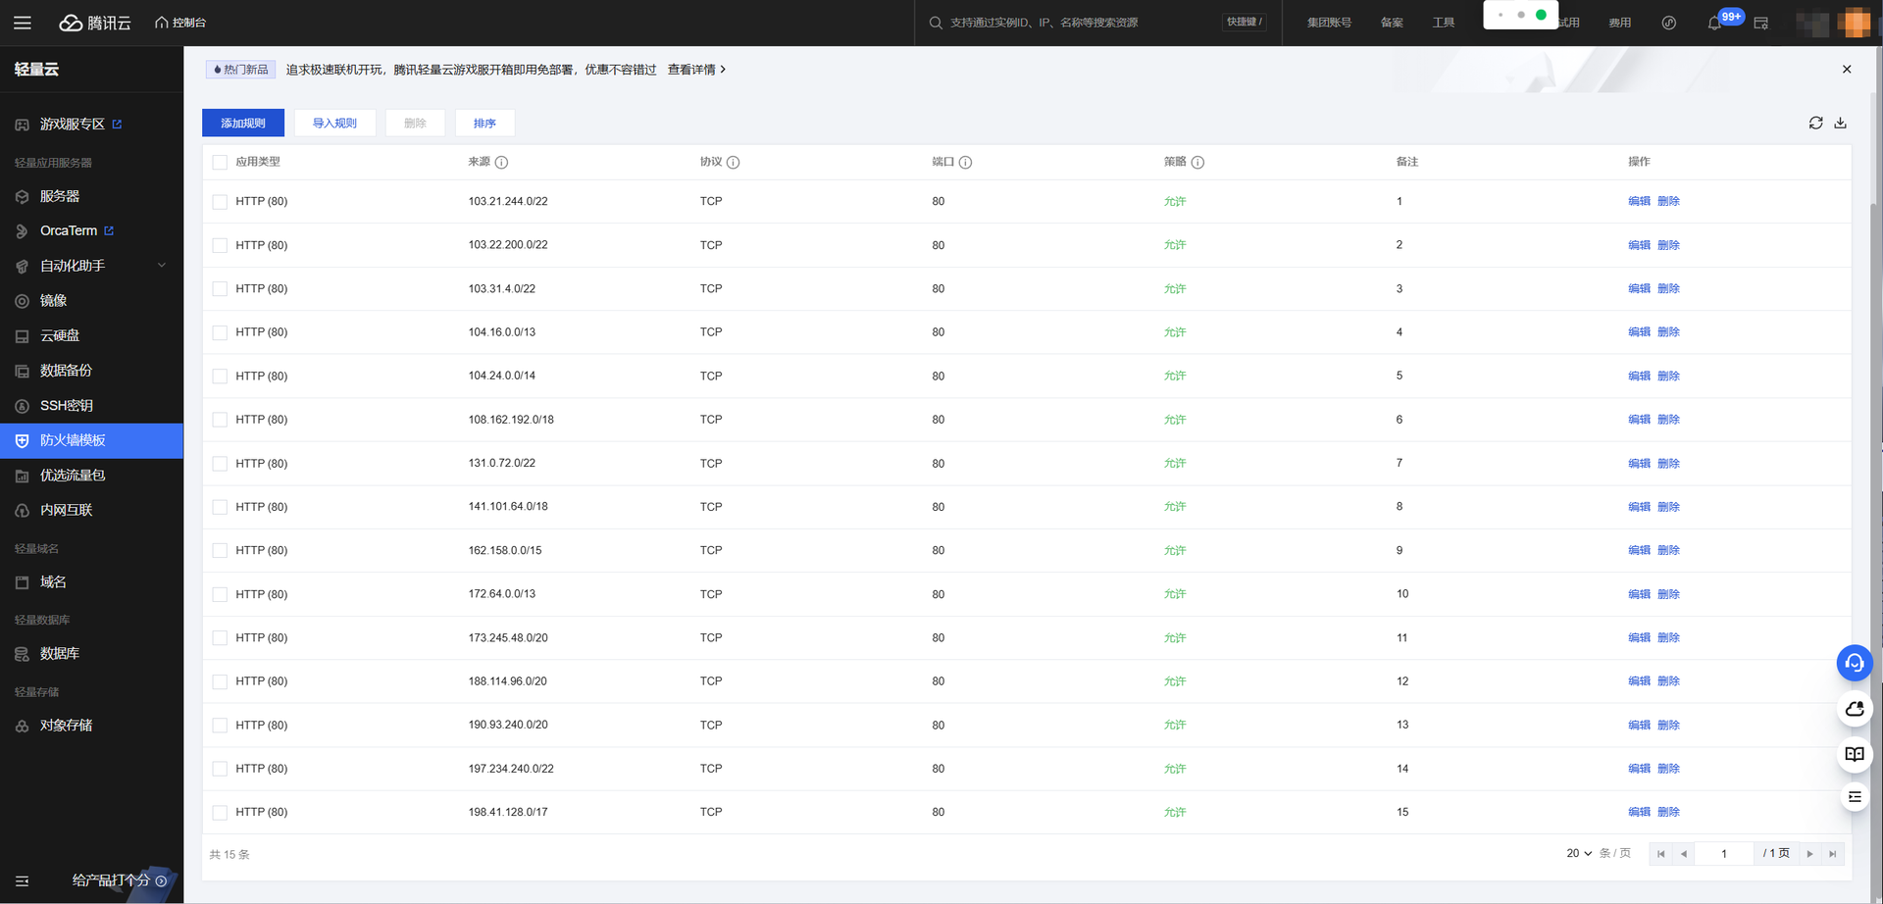Open the notification bell with 99+ badge
Screen dimensions: 1883x904
tap(1714, 23)
